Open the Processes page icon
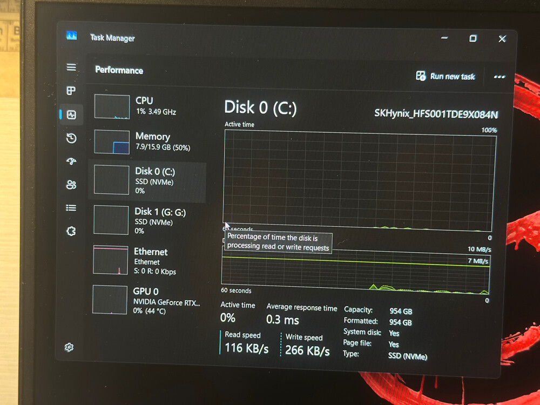 [x=71, y=91]
